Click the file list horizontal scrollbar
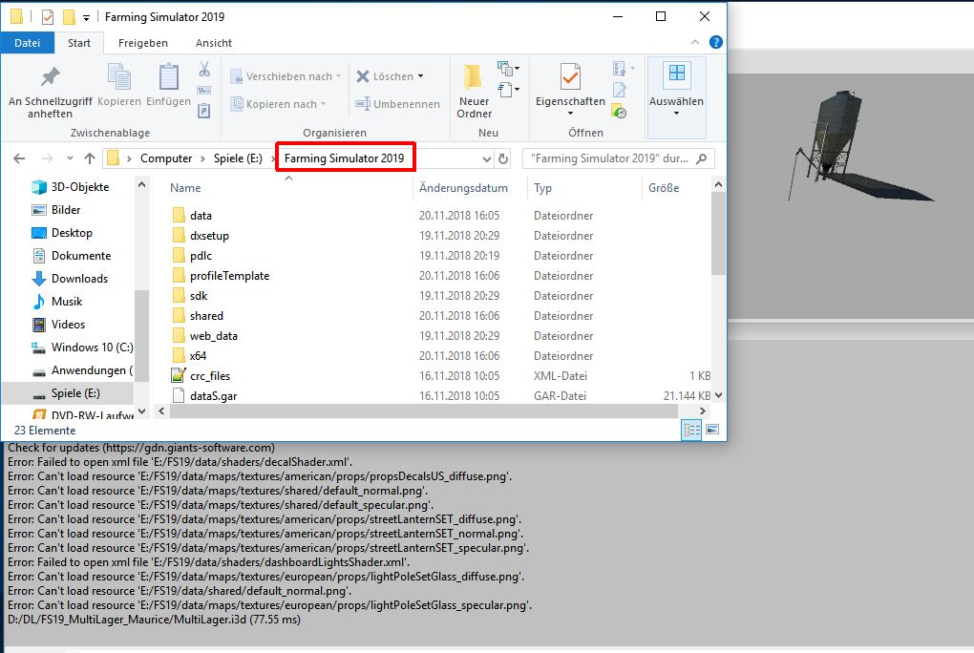This screenshot has height=653, width=974. [x=424, y=411]
